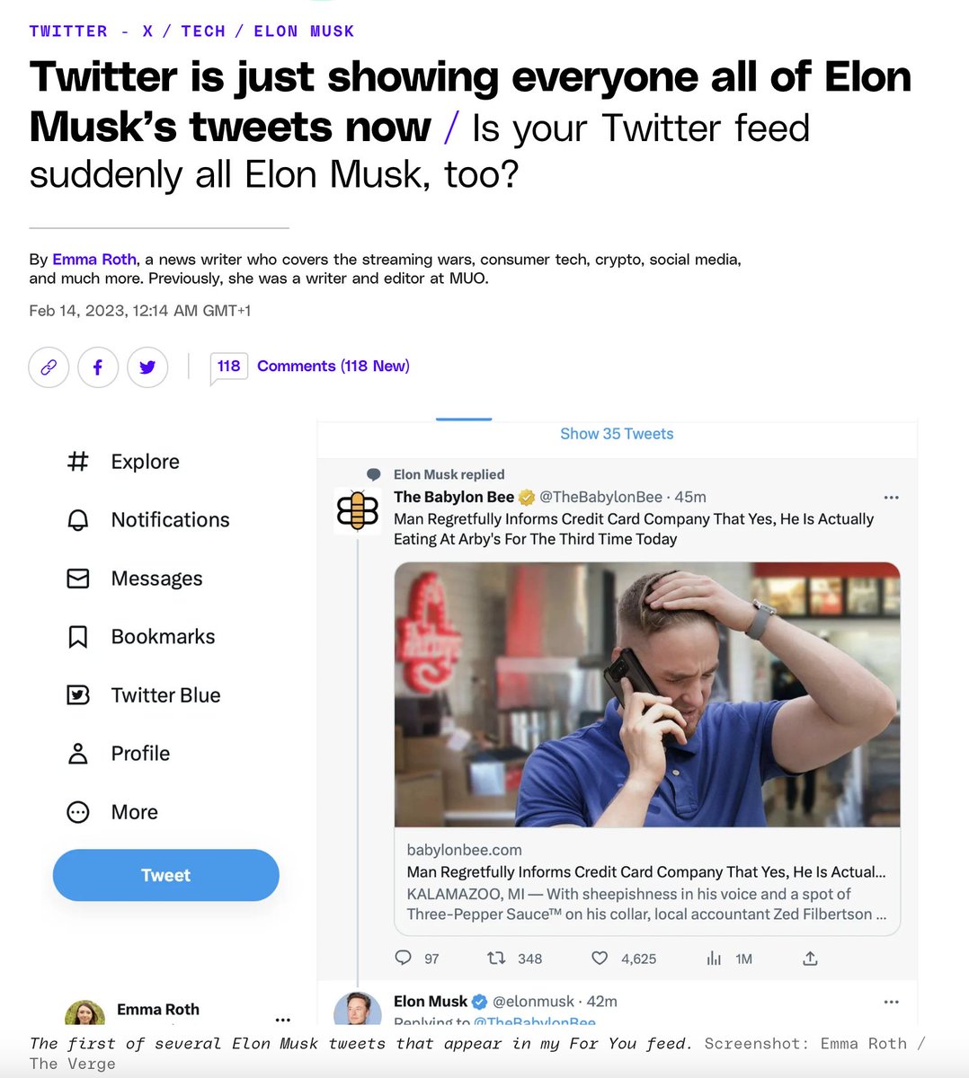
Task: Open Messages envelope icon
Action: point(78,579)
